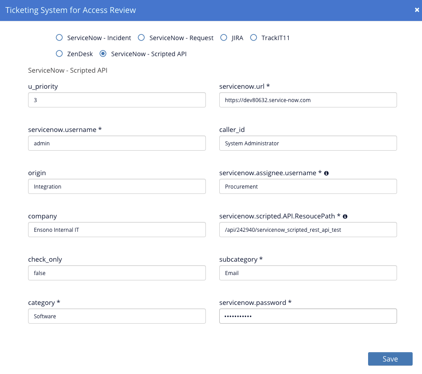Image resolution: width=422 pixels, height=374 pixels.
Task: Focus the servicenow.username input
Action: tap(117, 143)
